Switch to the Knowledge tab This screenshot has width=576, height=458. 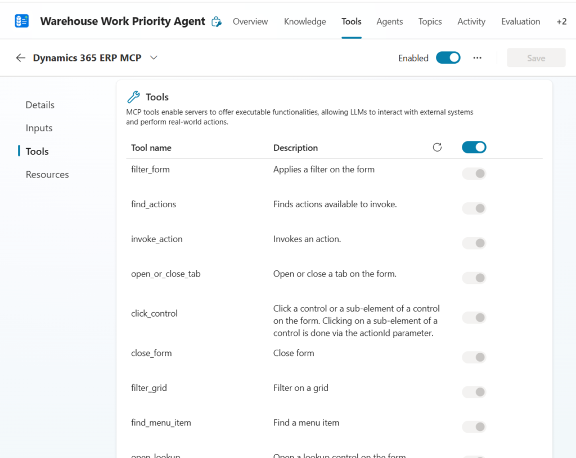[x=305, y=21]
